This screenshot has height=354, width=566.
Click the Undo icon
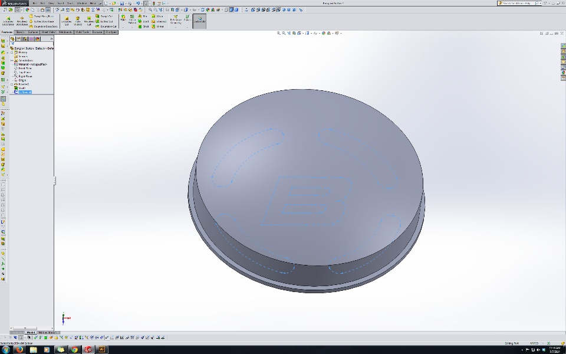pos(138,4)
